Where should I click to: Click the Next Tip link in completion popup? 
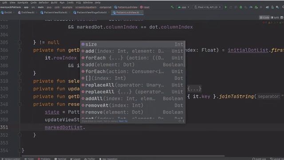pyautogui.click(x=123, y=121)
